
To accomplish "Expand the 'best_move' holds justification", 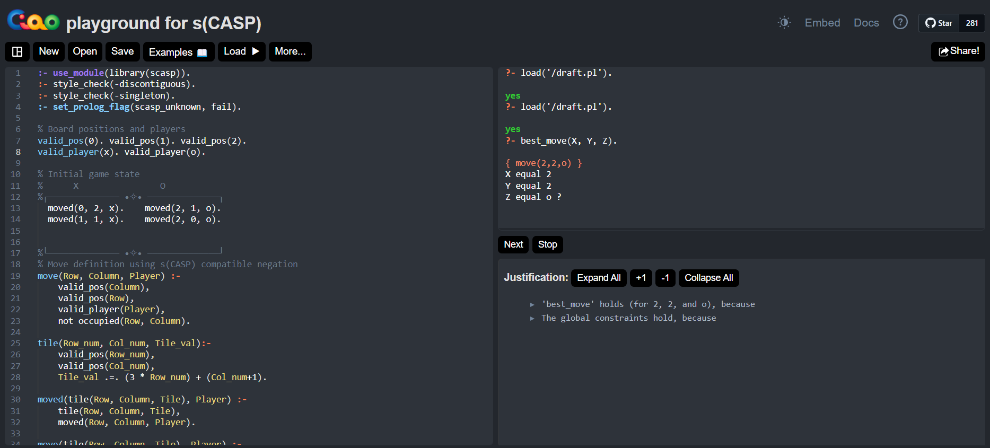I will point(532,304).
